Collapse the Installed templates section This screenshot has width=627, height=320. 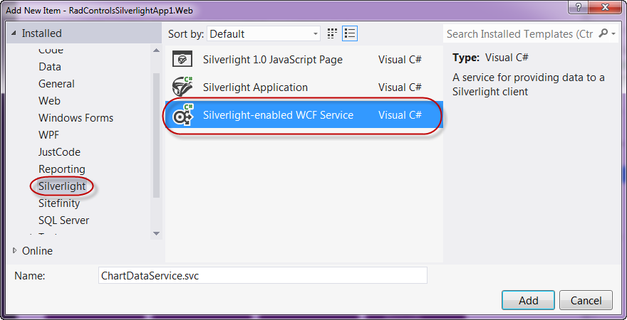(x=14, y=33)
